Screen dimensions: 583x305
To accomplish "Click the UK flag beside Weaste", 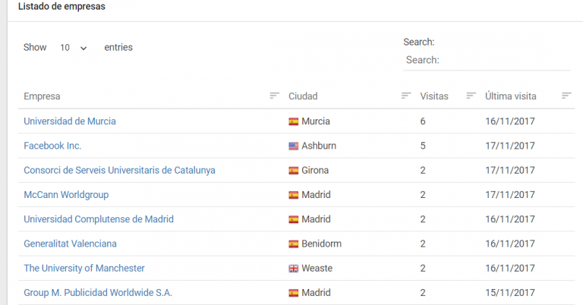I will coord(293,269).
